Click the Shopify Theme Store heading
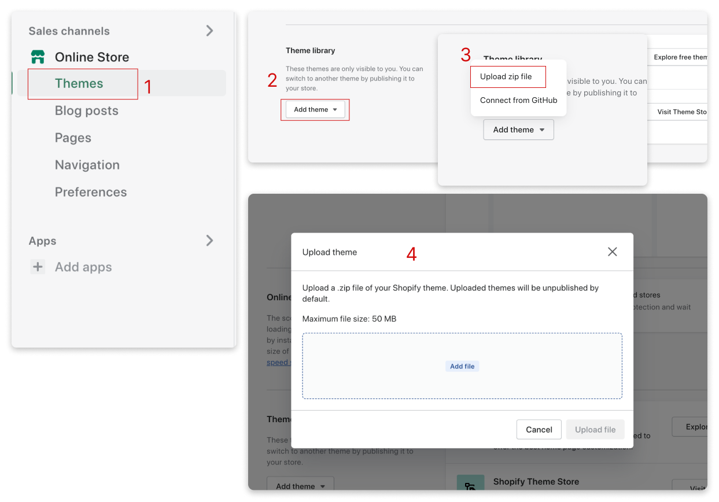 [536, 481]
